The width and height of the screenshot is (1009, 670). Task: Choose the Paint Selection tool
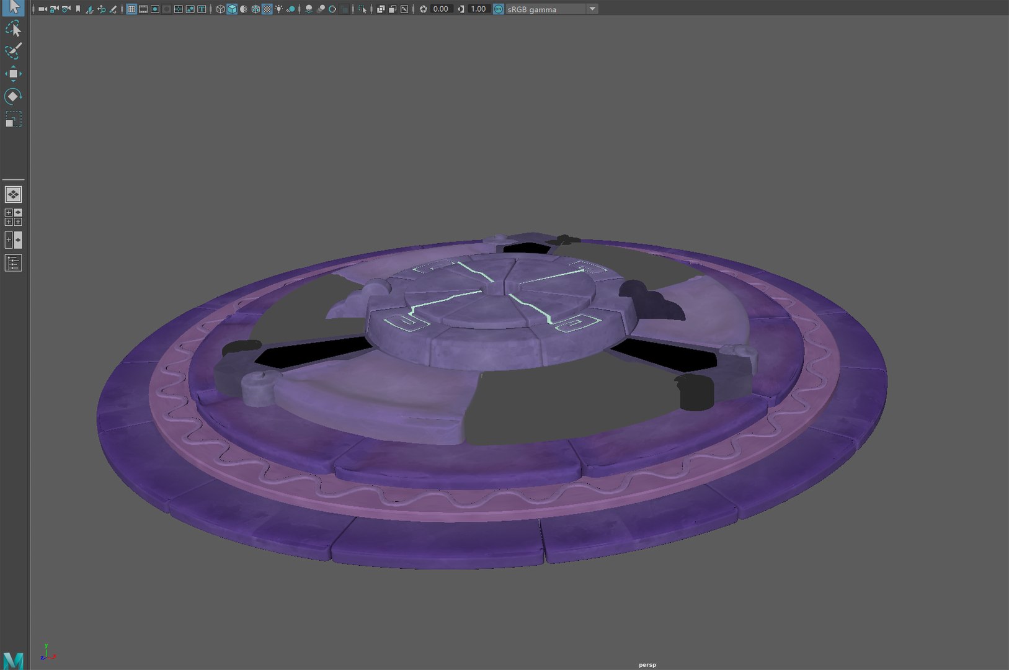pyautogui.click(x=13, y=51)
